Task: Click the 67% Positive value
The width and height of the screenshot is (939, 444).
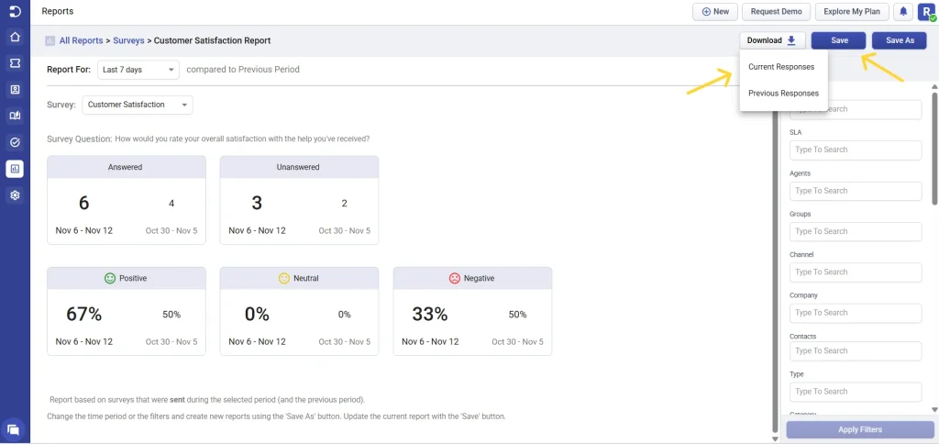Action: 83,314
